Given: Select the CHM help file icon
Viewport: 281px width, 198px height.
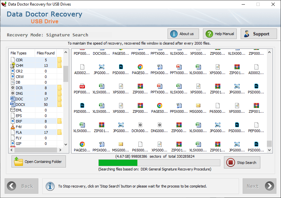Looking at the screenshot, I should pyautogui.click(x=13, y=66).
